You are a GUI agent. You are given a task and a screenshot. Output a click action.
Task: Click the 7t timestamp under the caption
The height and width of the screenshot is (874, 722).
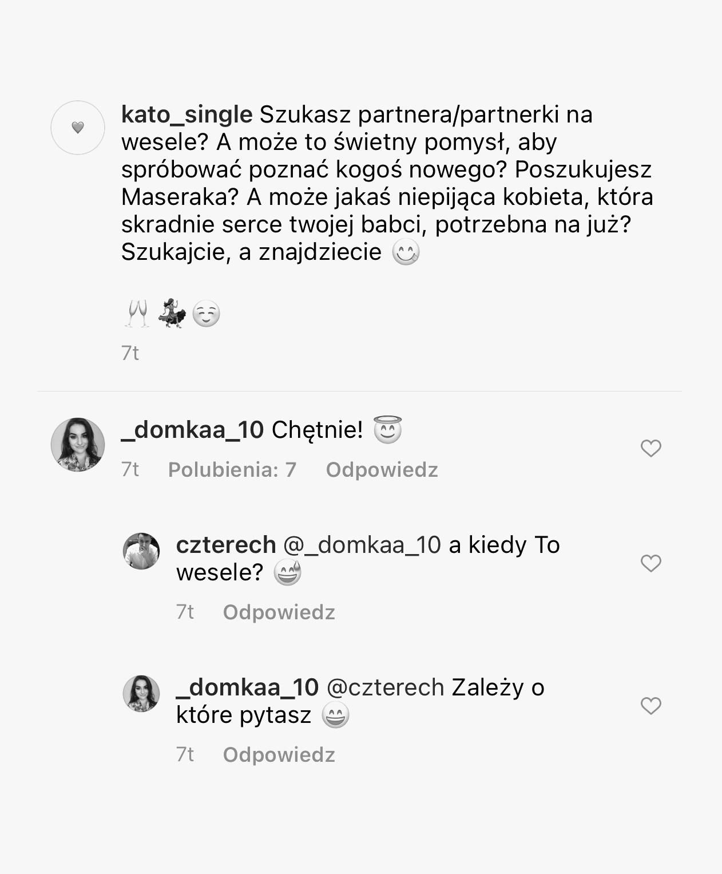click(130, 353)
